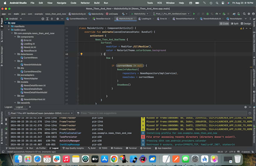
Task: Click the logcat filter funnel icon
Action: pos(78,113)
